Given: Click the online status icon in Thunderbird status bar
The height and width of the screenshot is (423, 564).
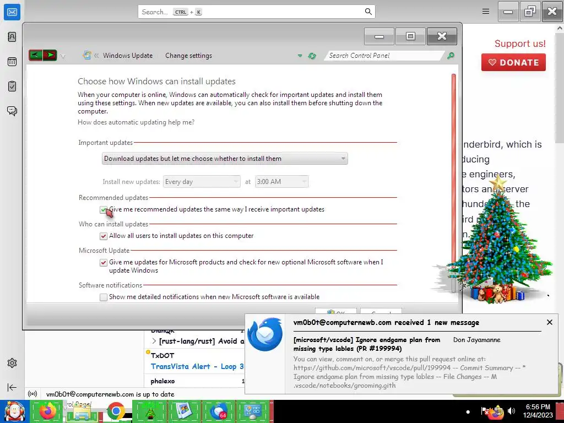Looking at the screenshot, I should 32,394.
